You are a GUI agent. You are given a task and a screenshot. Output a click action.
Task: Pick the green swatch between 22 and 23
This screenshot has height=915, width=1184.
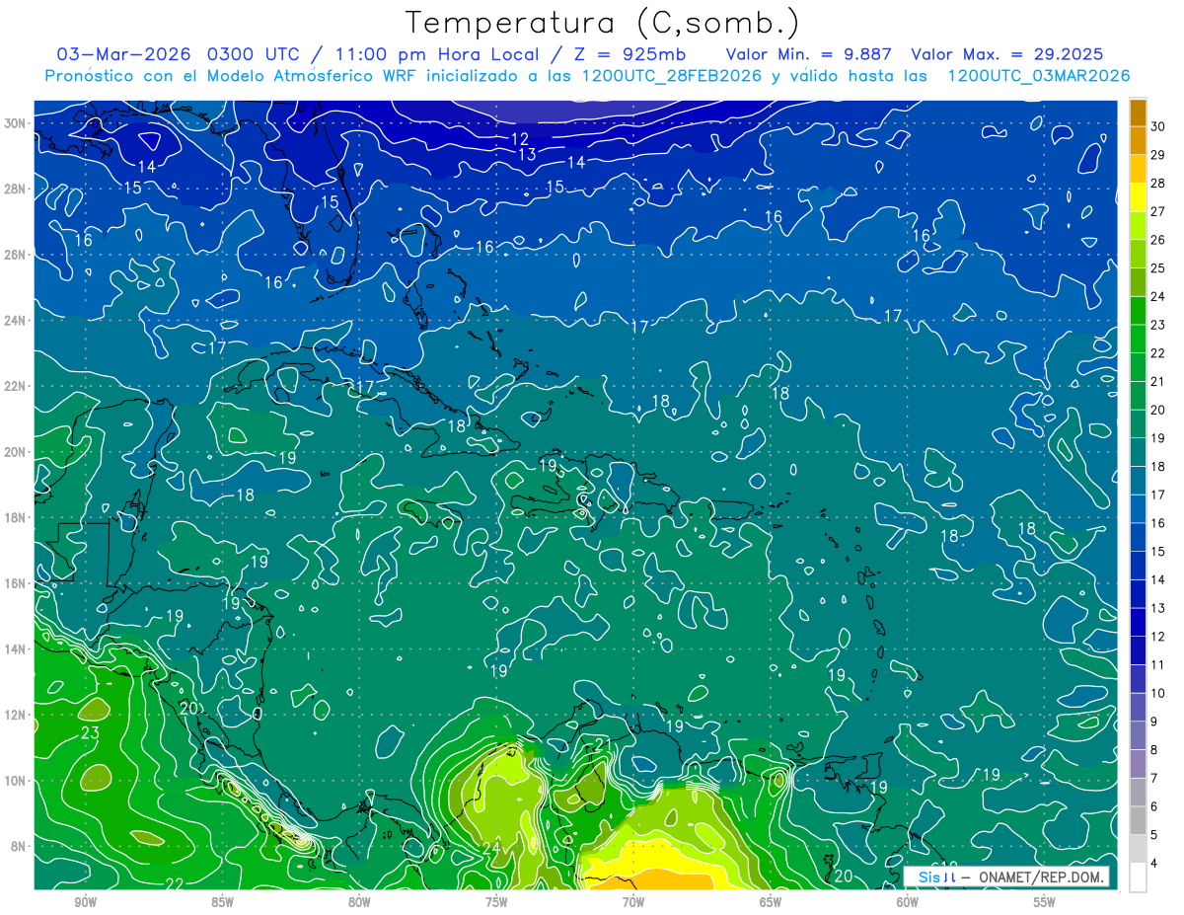pyautogui.click(x=1138, y=339)
